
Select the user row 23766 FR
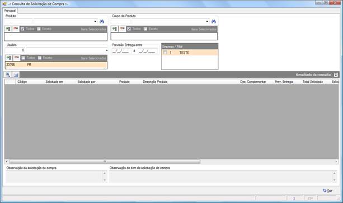56,65
